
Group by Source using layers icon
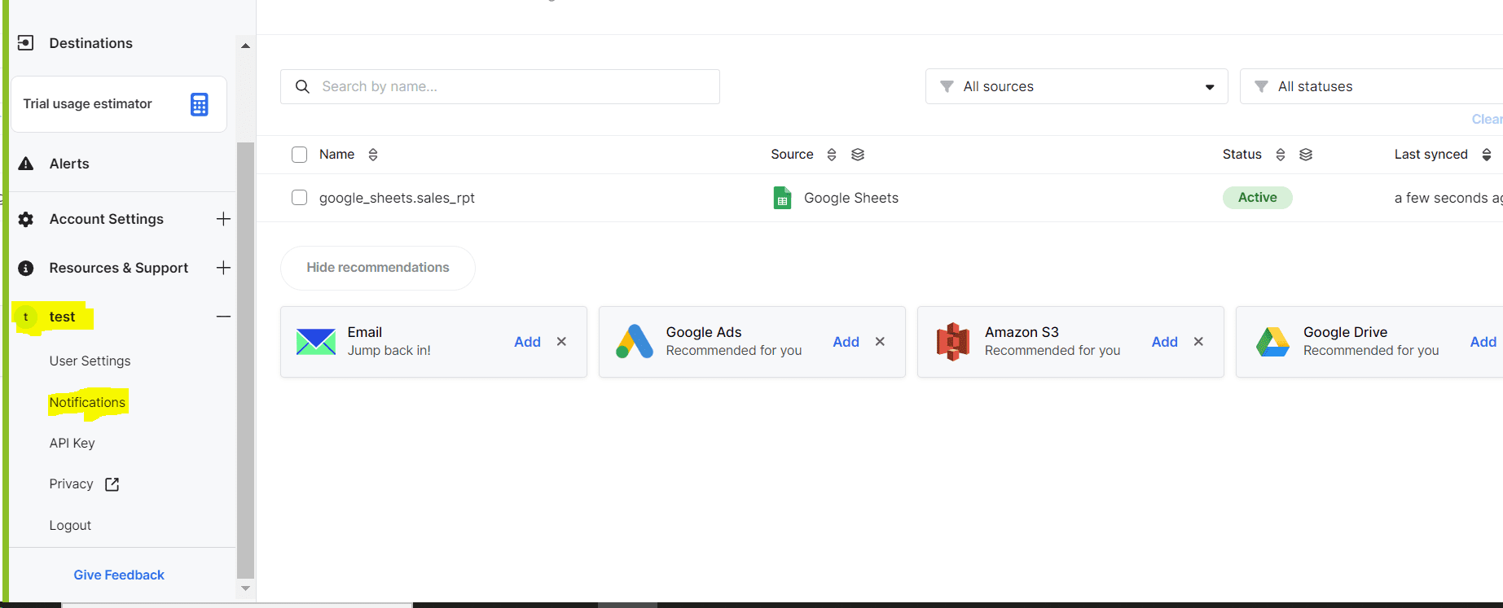(858, 155)
